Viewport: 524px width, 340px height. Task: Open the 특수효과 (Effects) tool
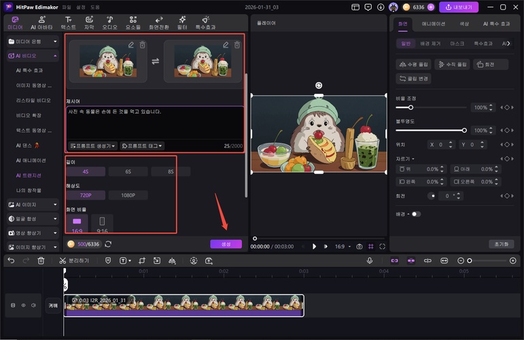pyautogui.click(x=205, y=22)
